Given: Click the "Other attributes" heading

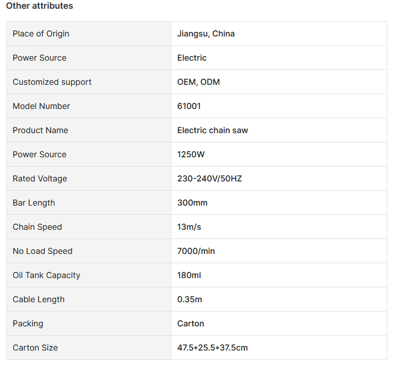Looking at the screenshot, I should (40, 6).
